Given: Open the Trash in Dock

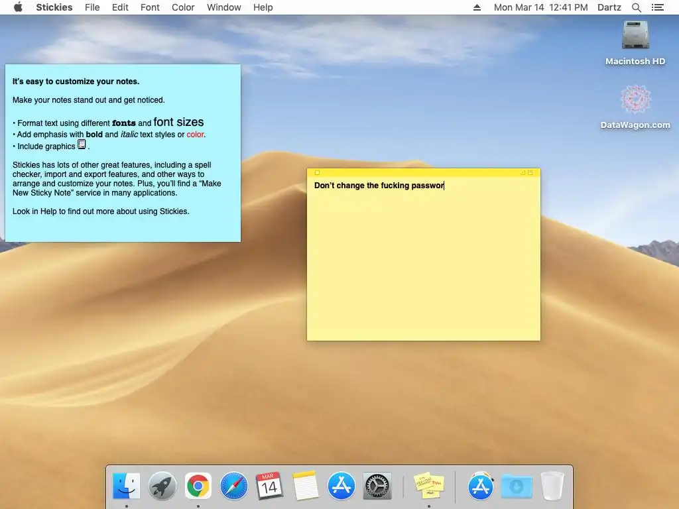Looking at the screenshot, I should pyautogui.click(x=552, y=486).
